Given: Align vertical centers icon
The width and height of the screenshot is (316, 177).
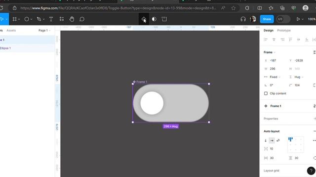Looking at the screenshot, I should click(299, 39).
